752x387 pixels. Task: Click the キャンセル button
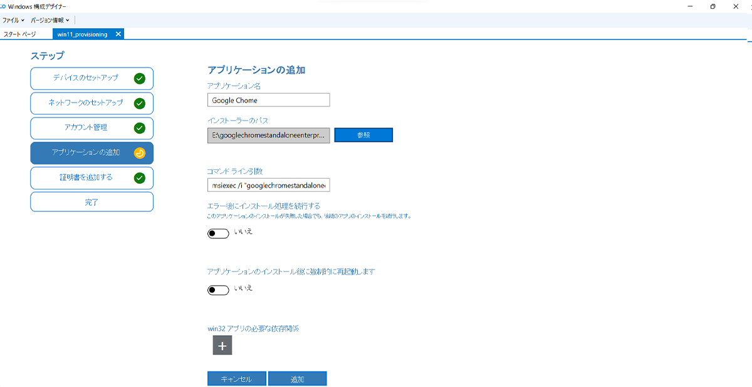coord(236,378)
